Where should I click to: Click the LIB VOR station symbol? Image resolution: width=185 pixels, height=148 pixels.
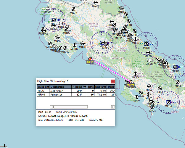click(x=54, y=20)
